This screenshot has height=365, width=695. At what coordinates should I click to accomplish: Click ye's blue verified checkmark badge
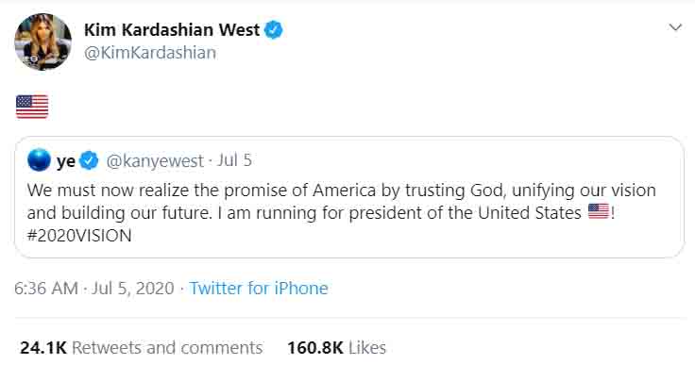click(x=89, y=160)
